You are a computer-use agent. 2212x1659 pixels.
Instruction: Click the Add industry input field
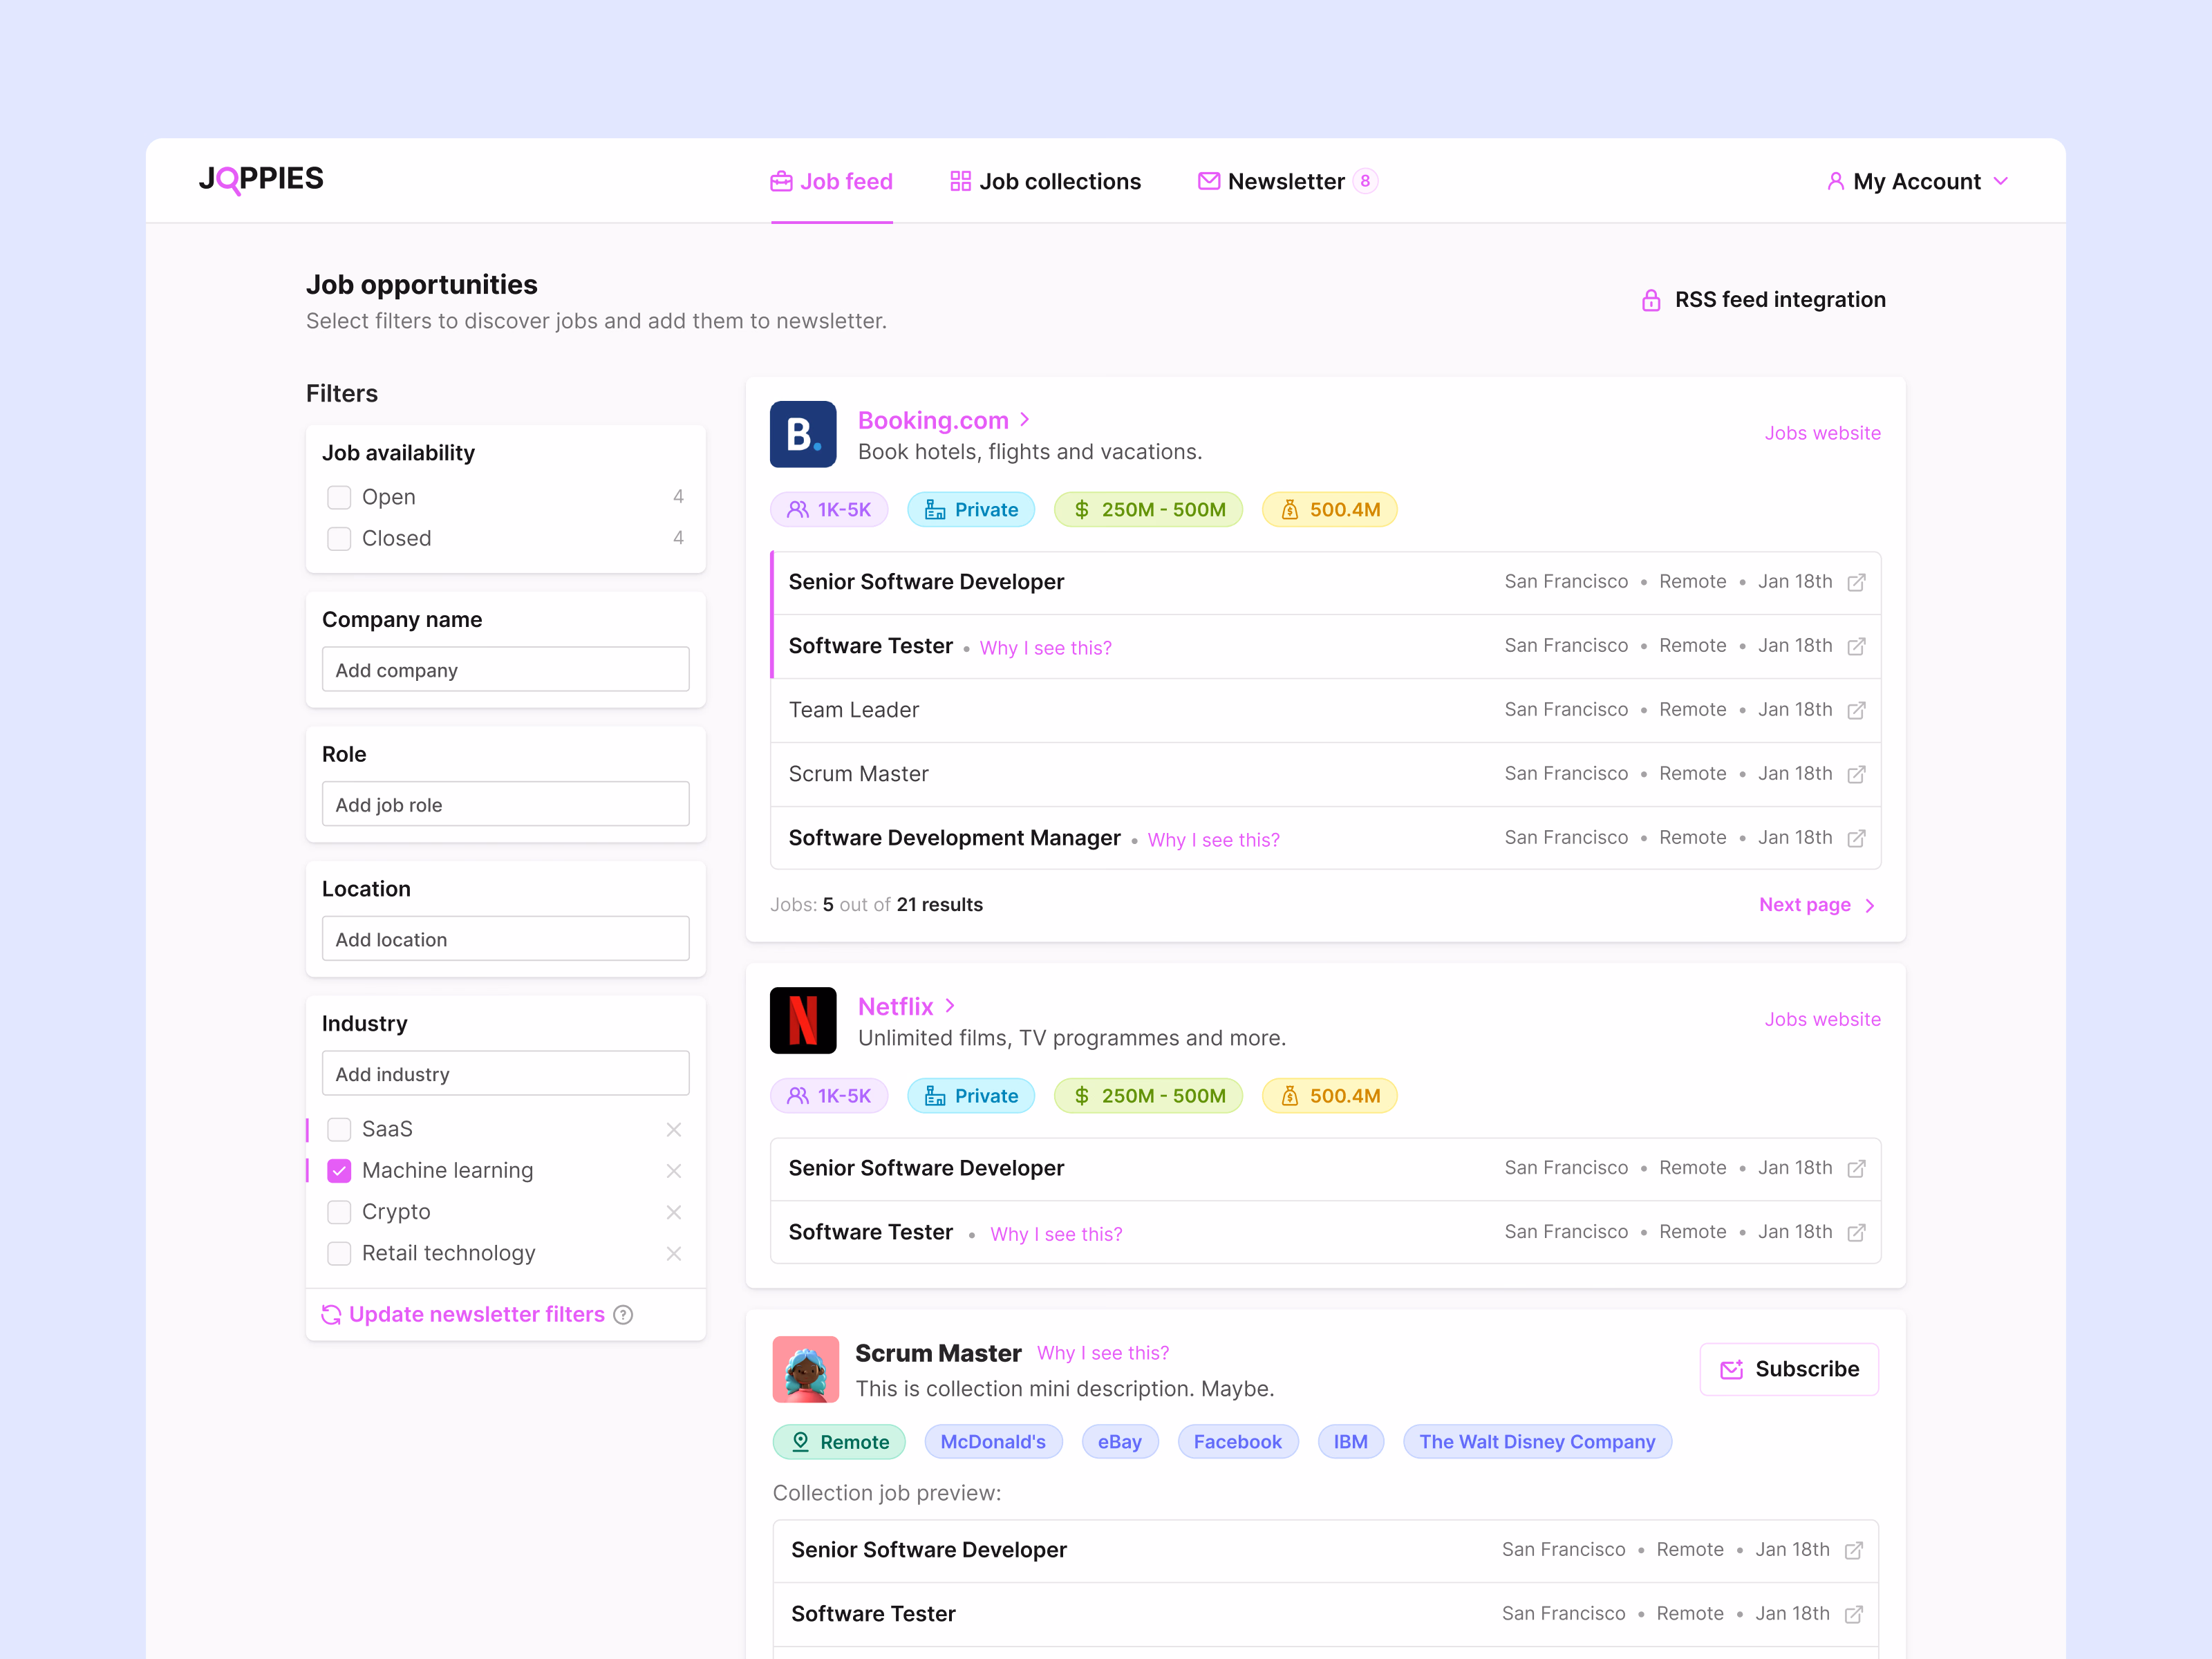pos(506,1073)
